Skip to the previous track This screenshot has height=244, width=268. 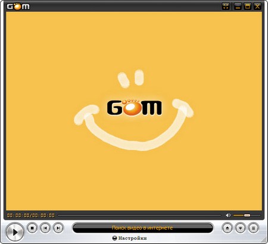[x=45, y=228]
